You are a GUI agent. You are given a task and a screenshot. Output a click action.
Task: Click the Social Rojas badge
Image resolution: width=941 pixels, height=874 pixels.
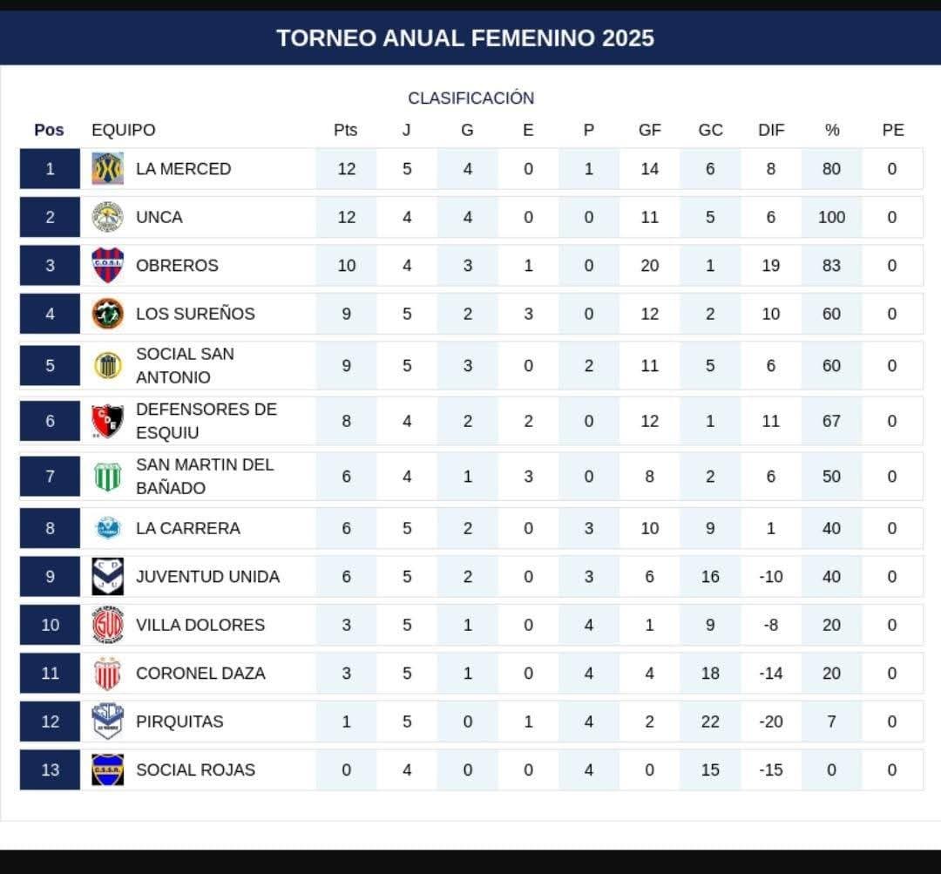click(x=107, y=770)
